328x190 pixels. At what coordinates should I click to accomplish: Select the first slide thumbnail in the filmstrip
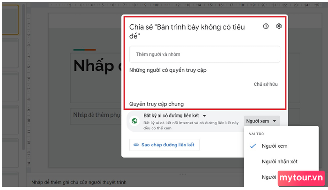(10, 20)
